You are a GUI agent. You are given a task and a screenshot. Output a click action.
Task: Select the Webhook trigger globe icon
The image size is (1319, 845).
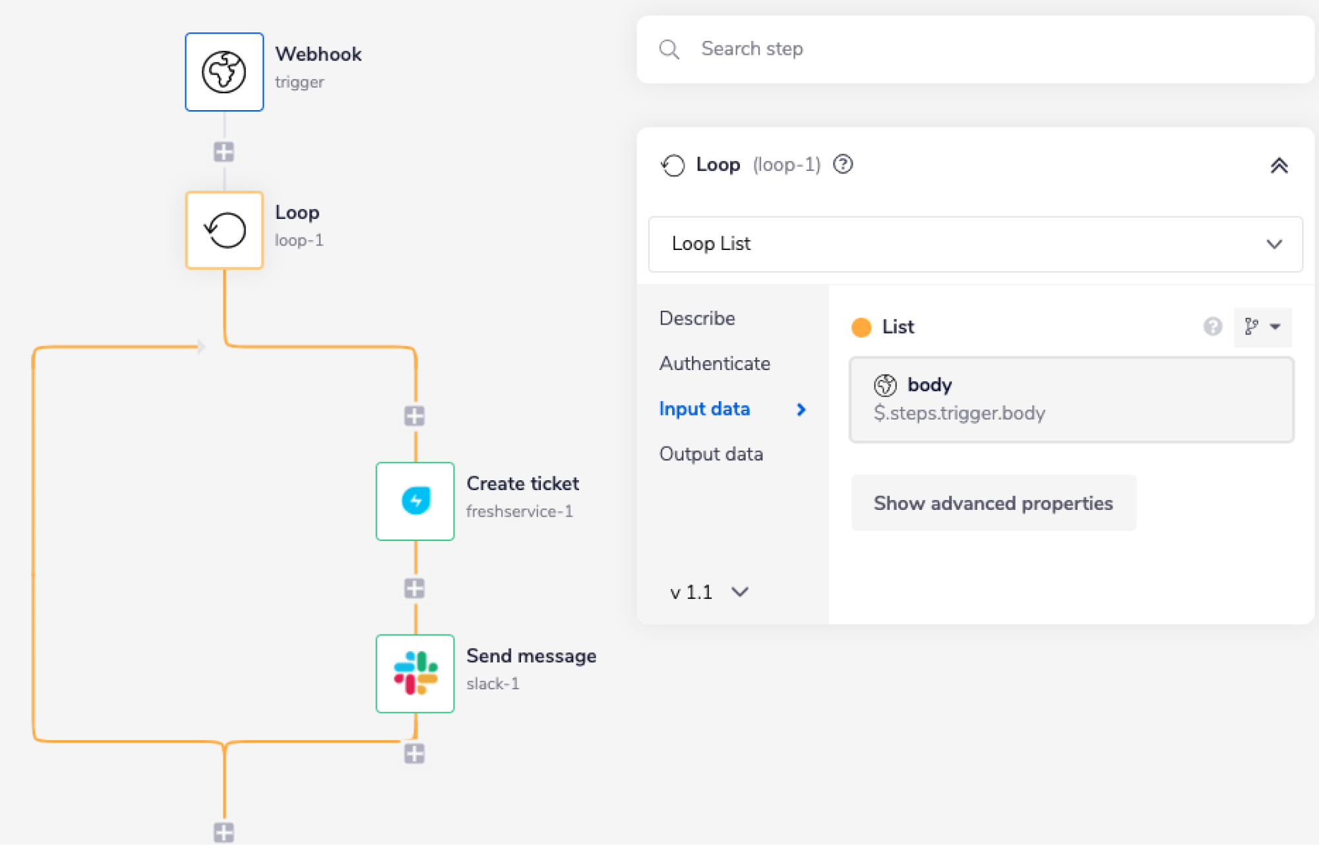click(x=224, y=72)
